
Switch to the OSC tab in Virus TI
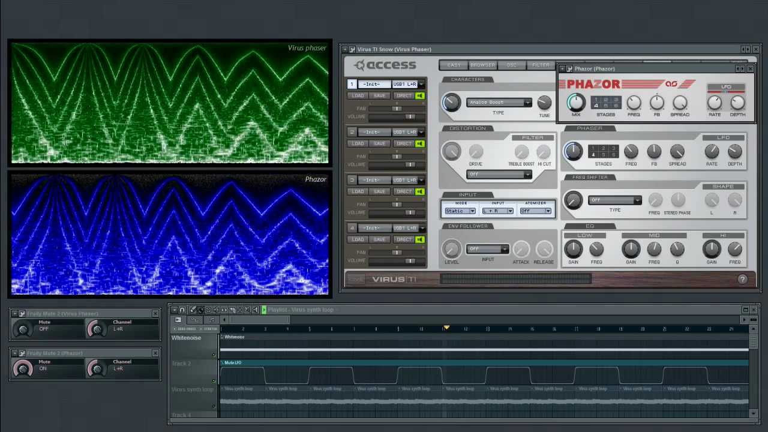click(x=511, y=65)
